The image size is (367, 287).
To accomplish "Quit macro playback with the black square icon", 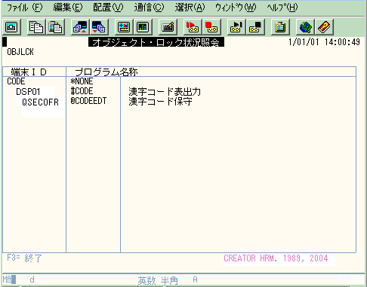I will [255, 27].
